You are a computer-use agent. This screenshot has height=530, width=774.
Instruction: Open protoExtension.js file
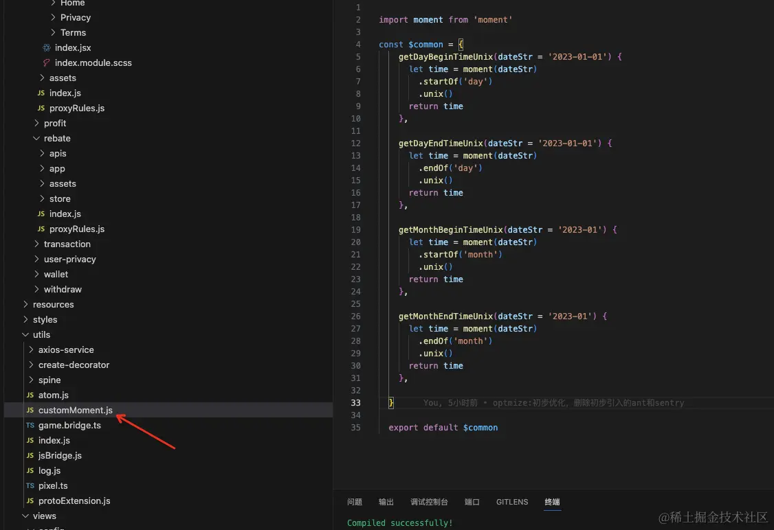pos(74,501)
